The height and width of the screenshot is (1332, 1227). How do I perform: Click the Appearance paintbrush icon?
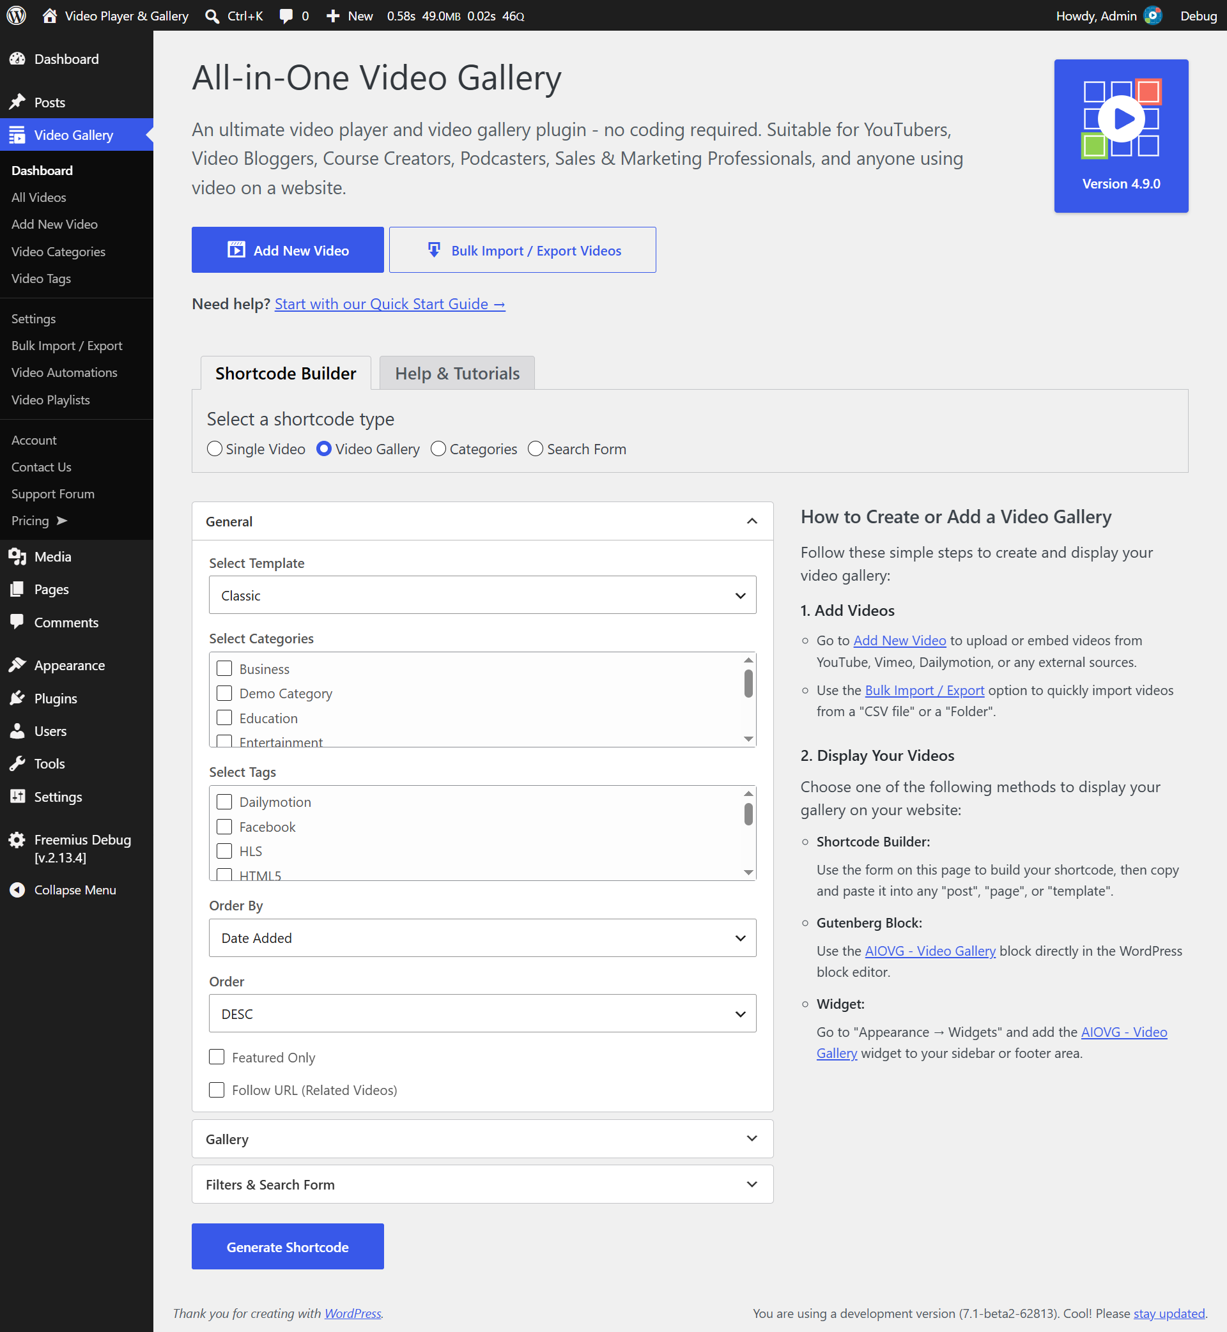pos(17,665)
